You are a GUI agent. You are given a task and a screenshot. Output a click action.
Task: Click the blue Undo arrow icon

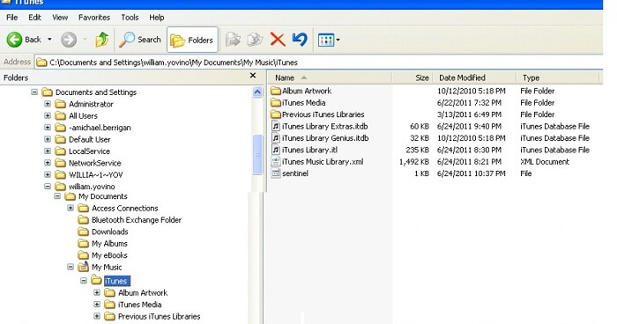pyautogui.click(x=300, y=40)
